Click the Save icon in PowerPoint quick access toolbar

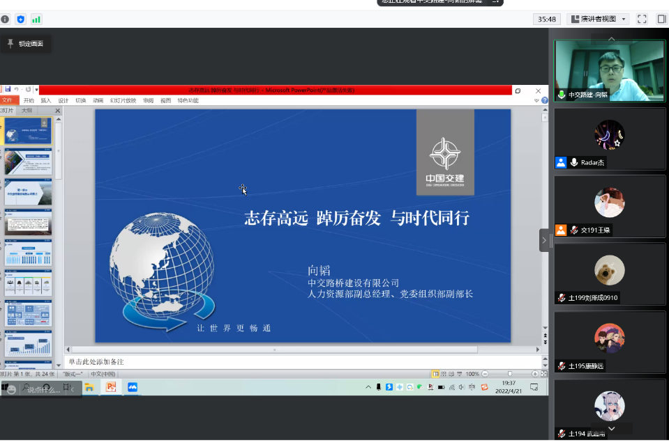pos(8,90)
